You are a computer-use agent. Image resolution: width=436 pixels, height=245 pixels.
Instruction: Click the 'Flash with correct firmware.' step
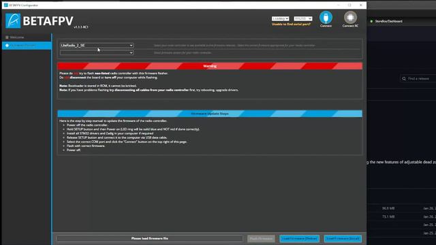[86, 146]
